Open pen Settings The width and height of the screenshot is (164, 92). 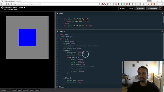click(x=140, y=8)
